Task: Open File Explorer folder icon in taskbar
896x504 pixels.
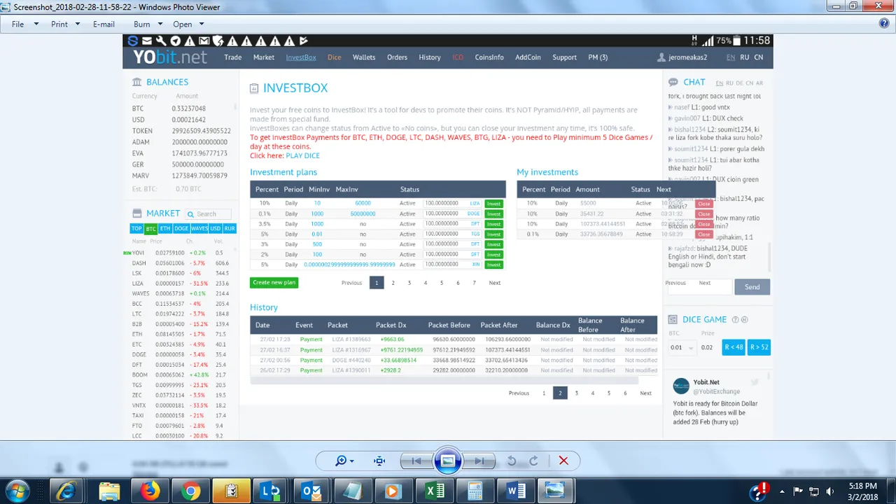Action: pos(109,491)
